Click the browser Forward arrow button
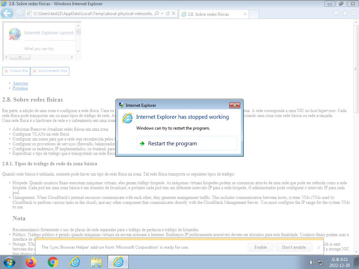This screenshot has height=269, width=359. (19, 14)
